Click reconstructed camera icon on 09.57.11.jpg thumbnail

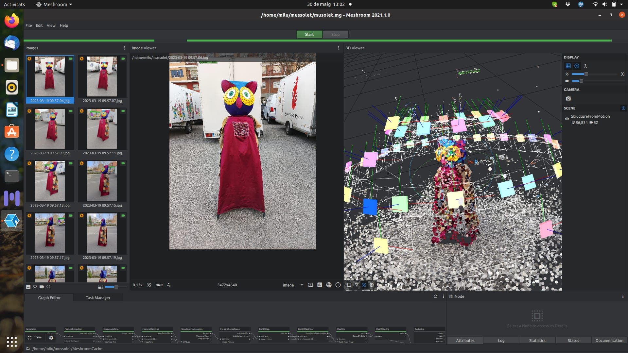(x=123, y=111)
